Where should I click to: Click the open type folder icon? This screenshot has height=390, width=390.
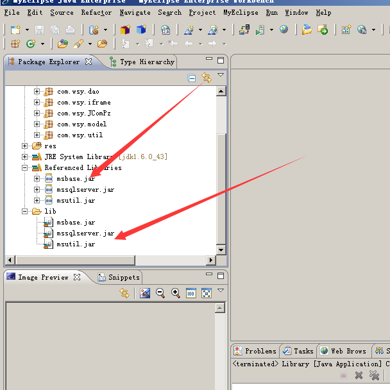click(63, 44)
